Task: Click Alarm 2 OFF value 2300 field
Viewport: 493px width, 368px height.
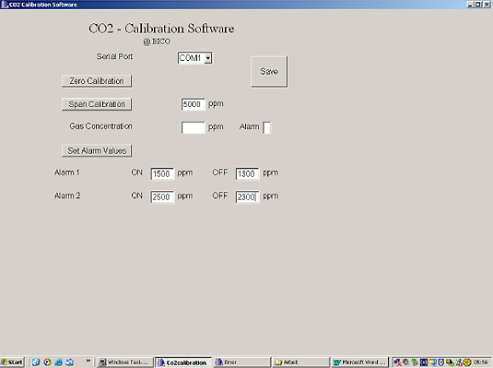Action: [248, 197]
